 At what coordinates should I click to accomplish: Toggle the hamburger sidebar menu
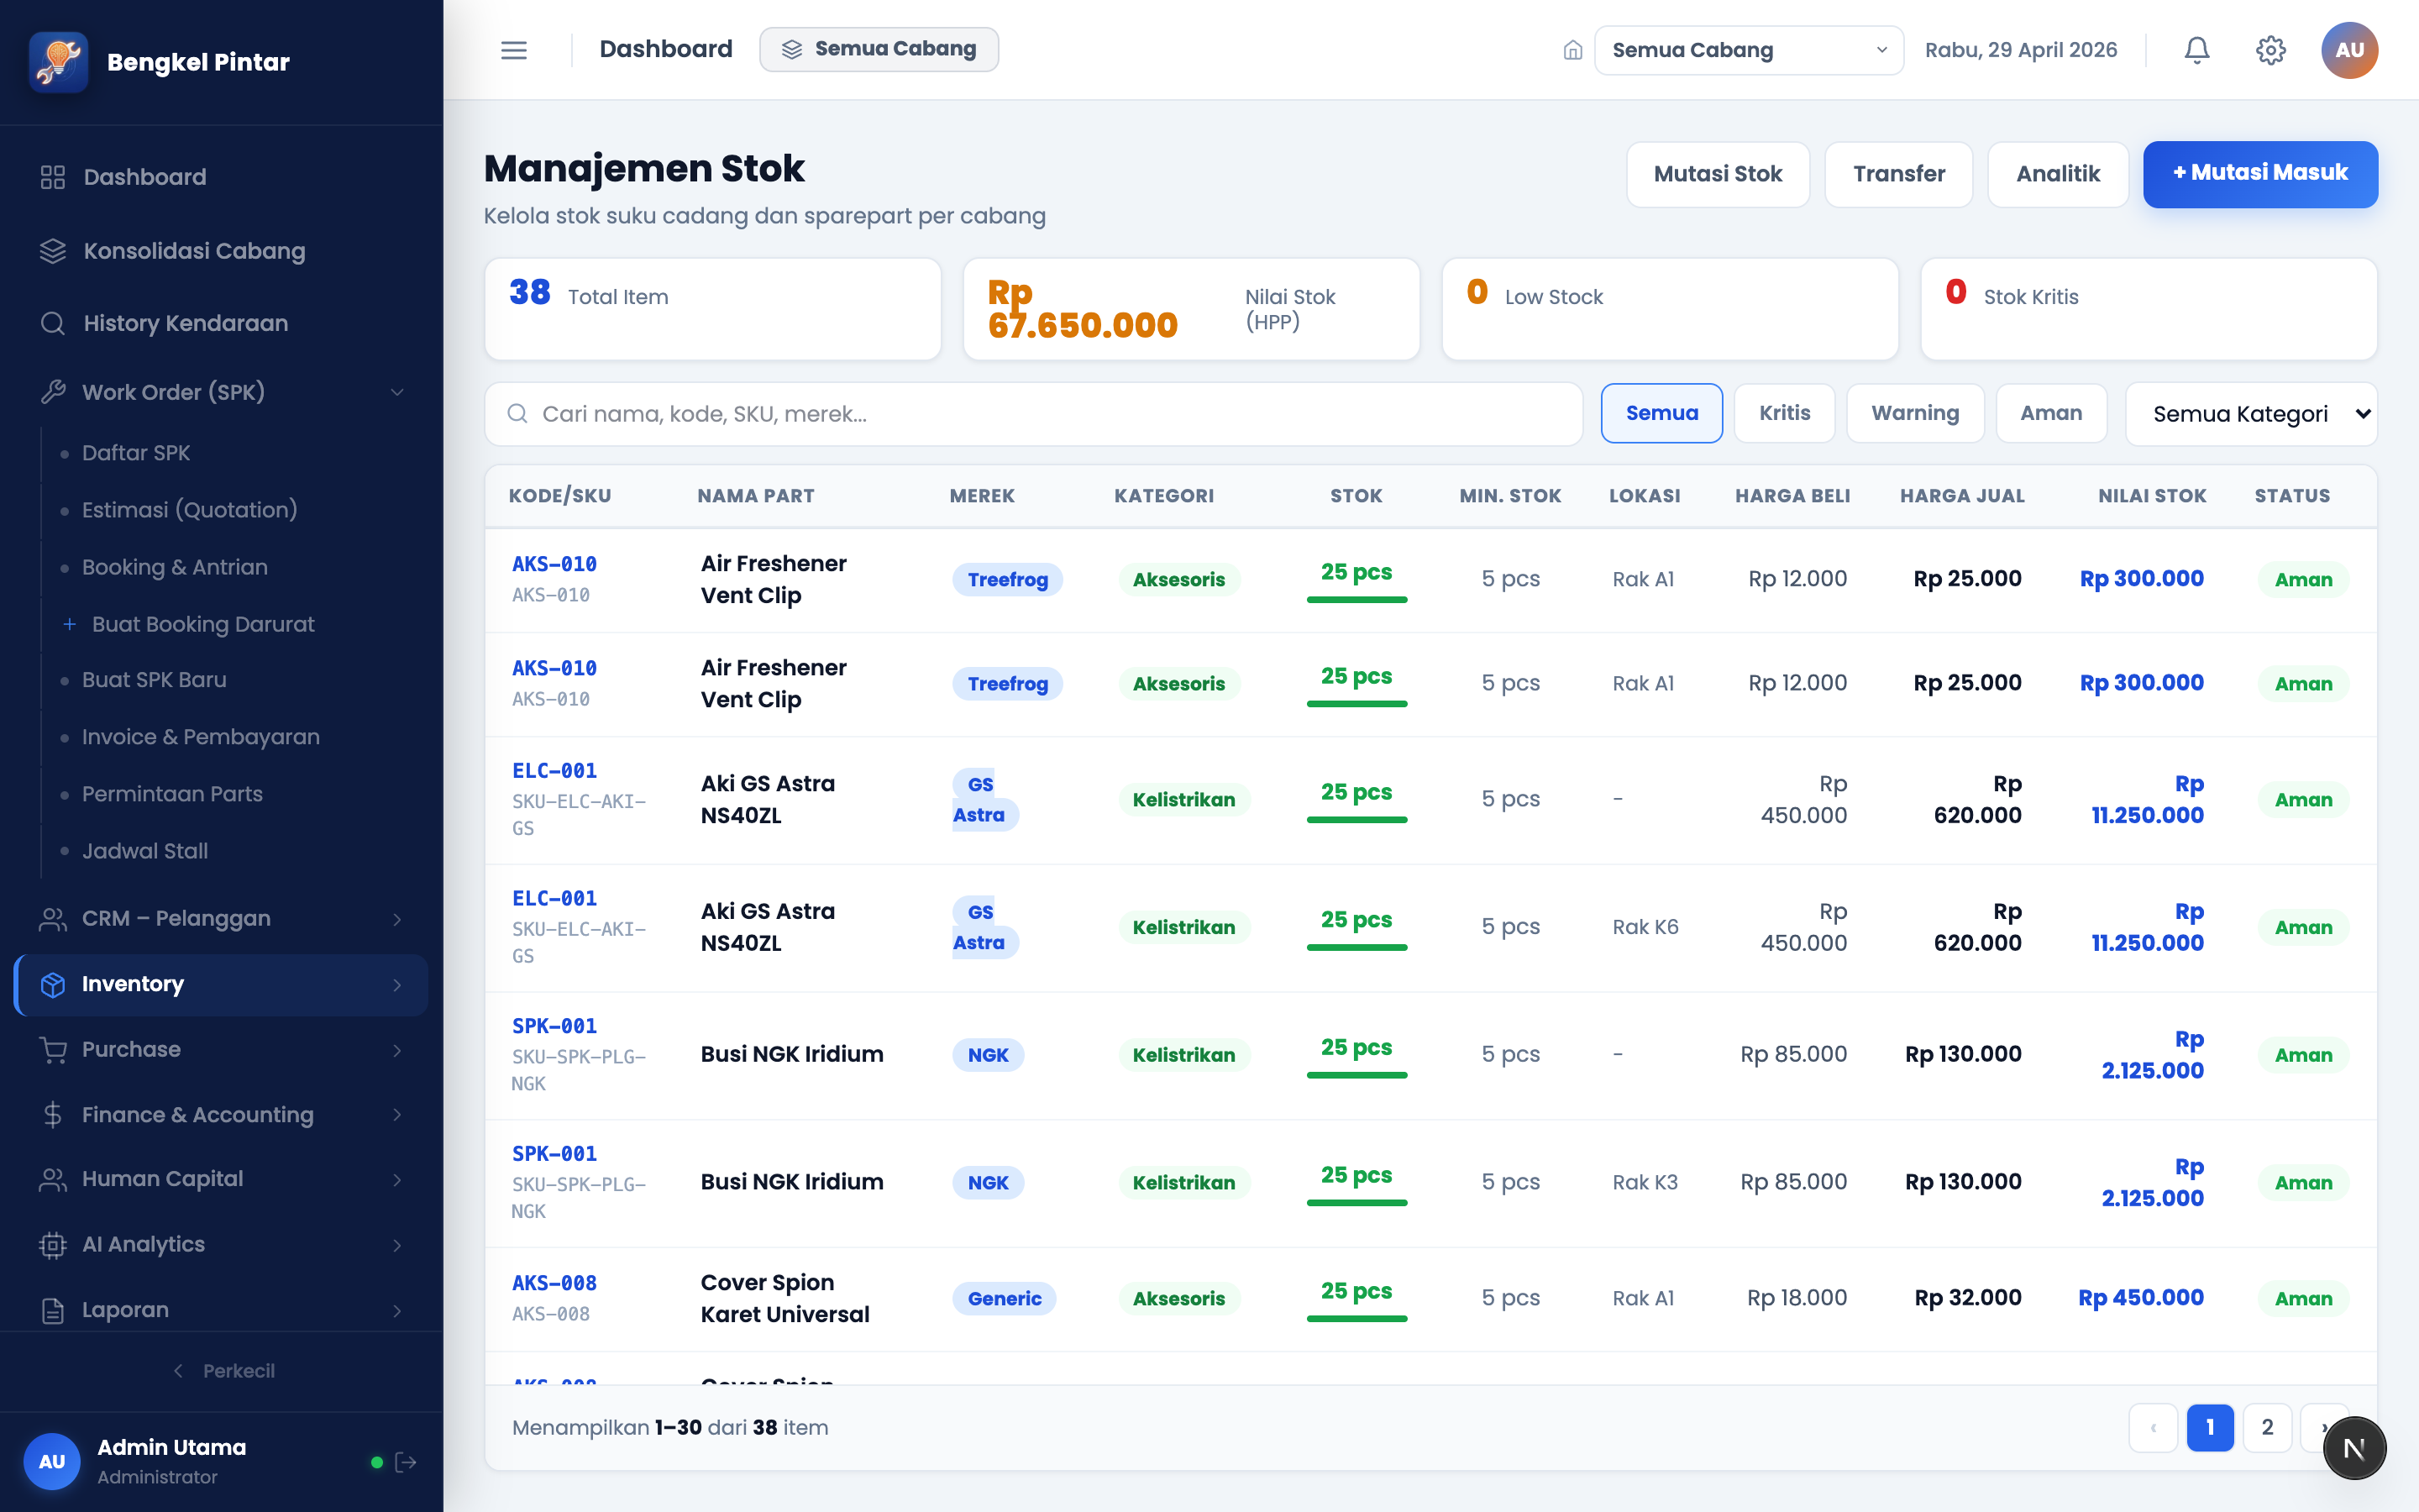(514, 50)
